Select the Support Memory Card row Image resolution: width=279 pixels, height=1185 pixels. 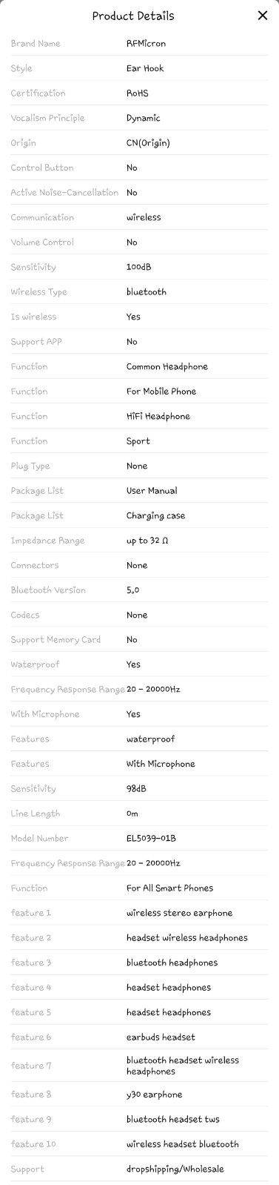[139, 640]
